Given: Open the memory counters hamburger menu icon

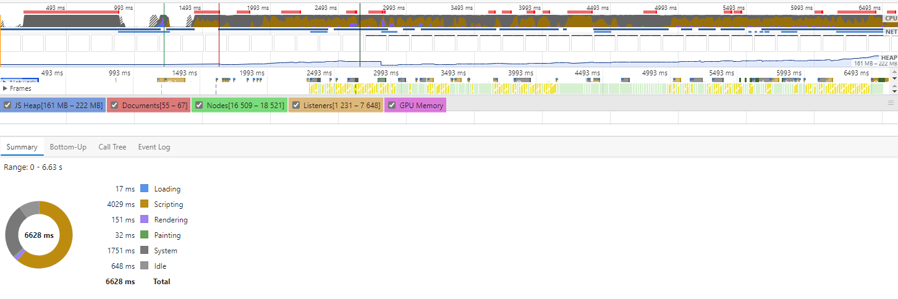Looking at the screenshot, I should 891,103.
